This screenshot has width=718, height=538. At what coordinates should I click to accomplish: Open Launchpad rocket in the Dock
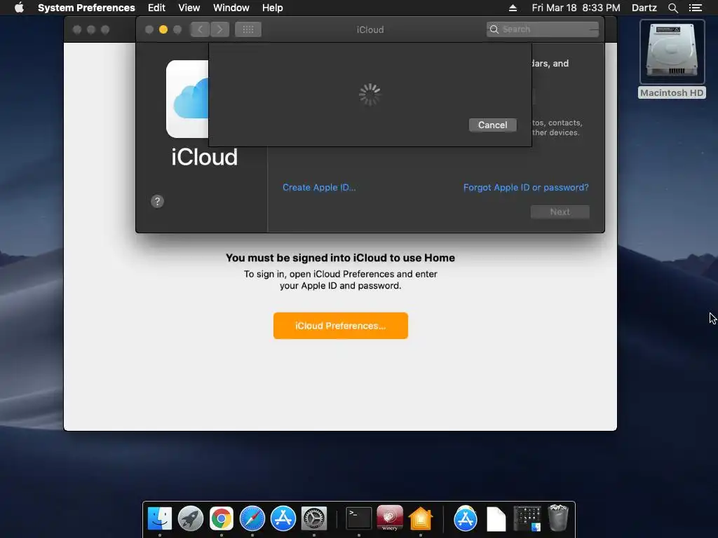tap(191, 518)
